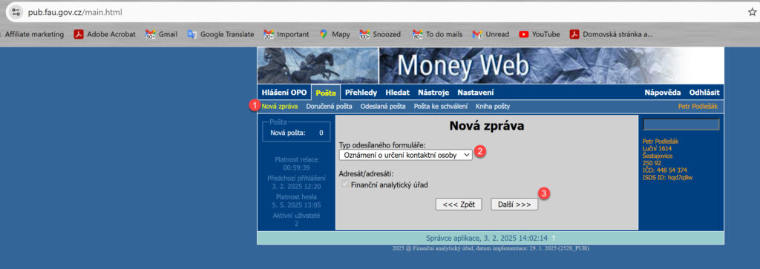Open Nová zpráva submenu item
The width and height of the screenshot is (760, 269).
tap(280, 107)
